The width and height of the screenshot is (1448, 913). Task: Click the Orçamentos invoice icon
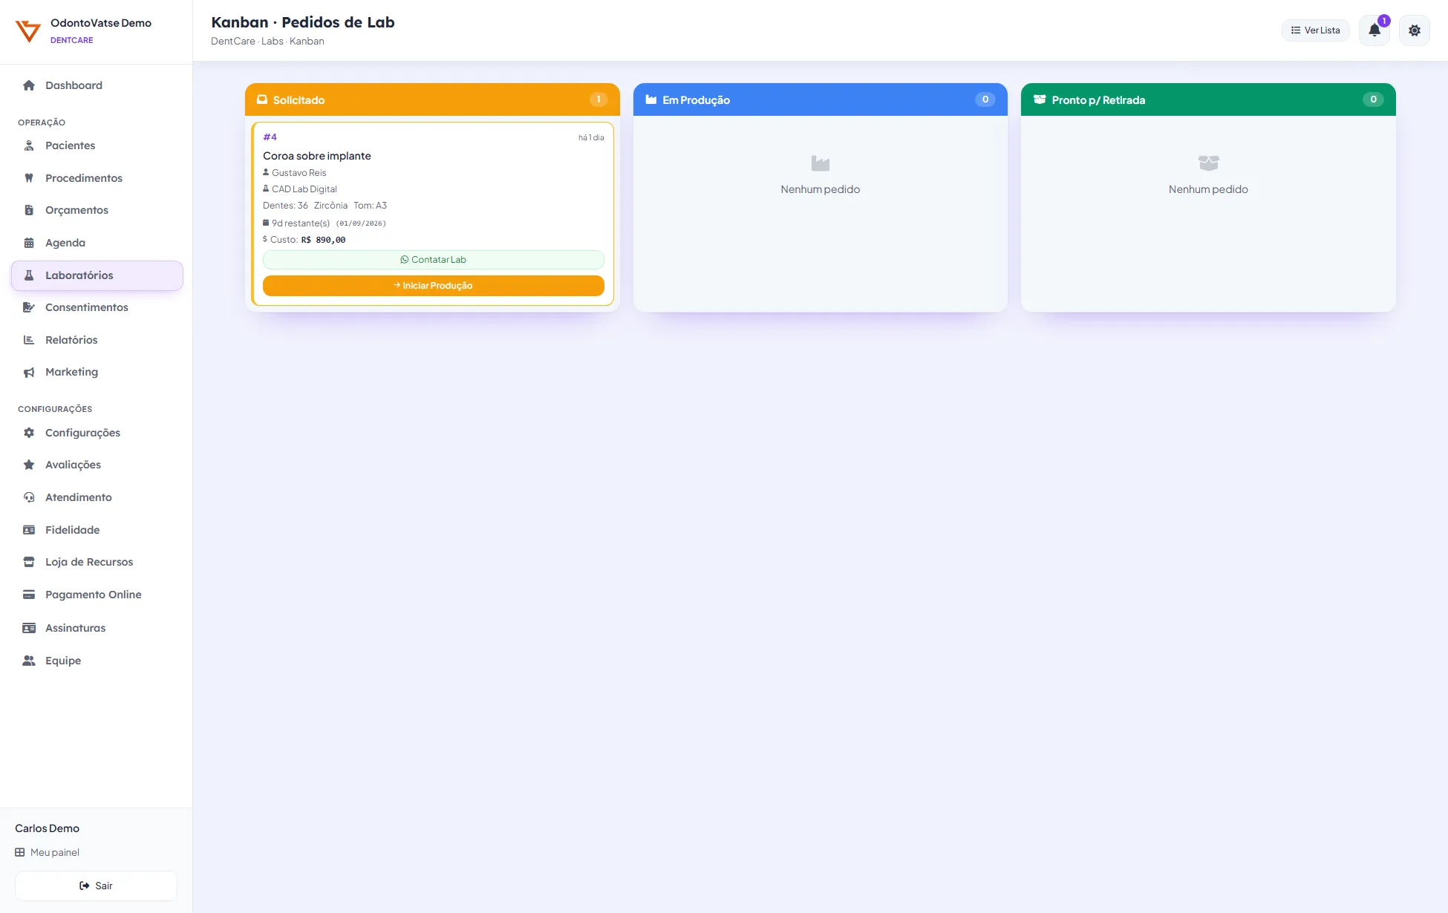click(29, 210)
